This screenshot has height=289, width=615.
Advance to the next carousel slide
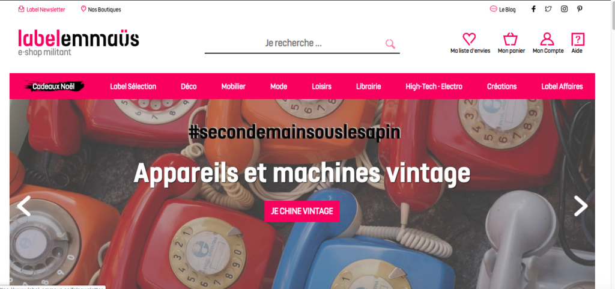tap(581, 206)
